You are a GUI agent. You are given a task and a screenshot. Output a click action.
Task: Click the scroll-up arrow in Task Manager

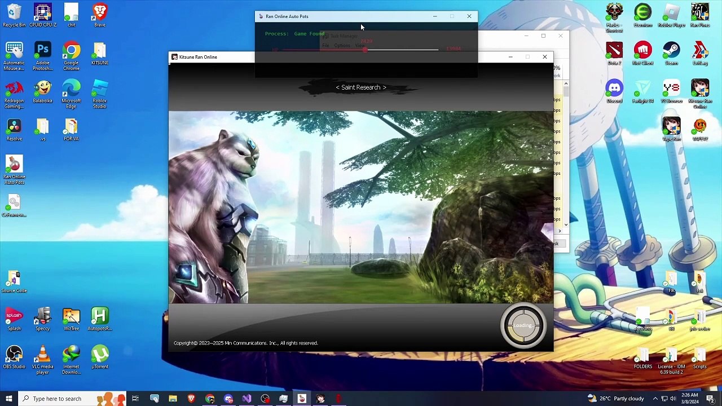pyautogui.click(x=566, y=84)
